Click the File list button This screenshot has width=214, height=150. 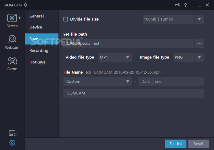point(176,144)
